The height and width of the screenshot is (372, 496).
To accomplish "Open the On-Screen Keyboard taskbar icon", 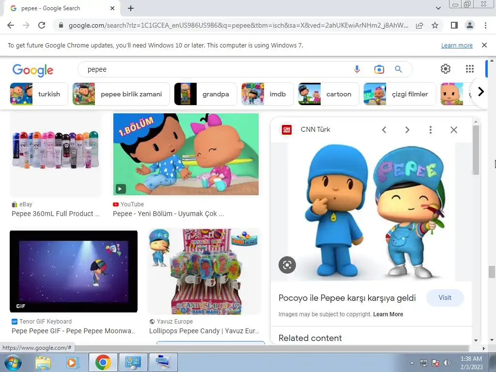I will [163, 362].
